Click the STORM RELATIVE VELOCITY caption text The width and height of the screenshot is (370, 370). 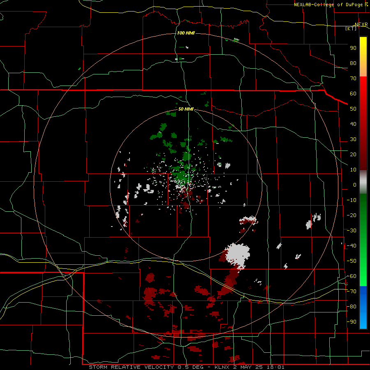[x=131, y=367]
